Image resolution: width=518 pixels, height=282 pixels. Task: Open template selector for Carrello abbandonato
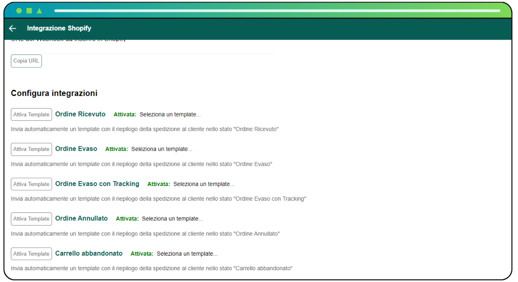[187, 254]
